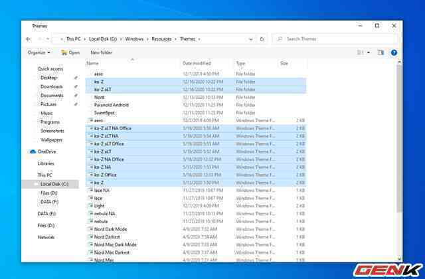Select Nord Mac Dark Mode theme icon
This screenshot has width=425, height=279.
[91, 245]
